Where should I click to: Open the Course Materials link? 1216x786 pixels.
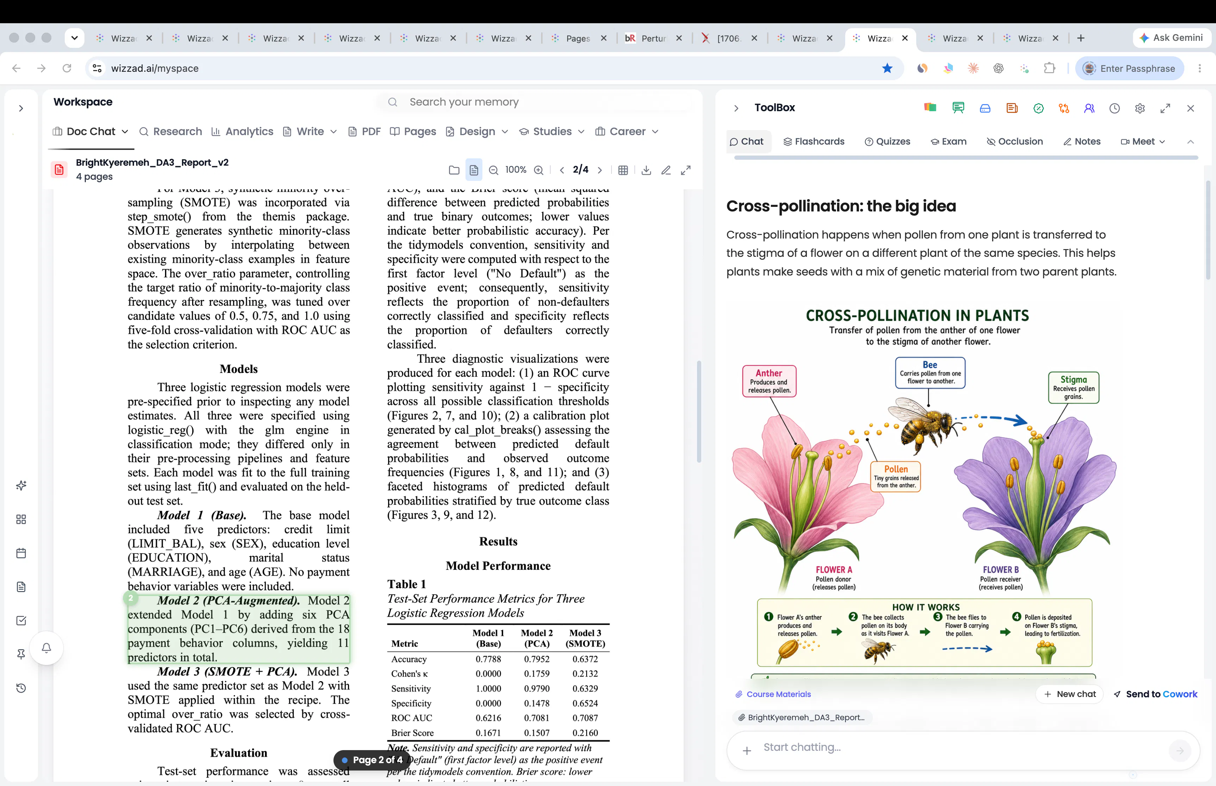tap(773, 694)
